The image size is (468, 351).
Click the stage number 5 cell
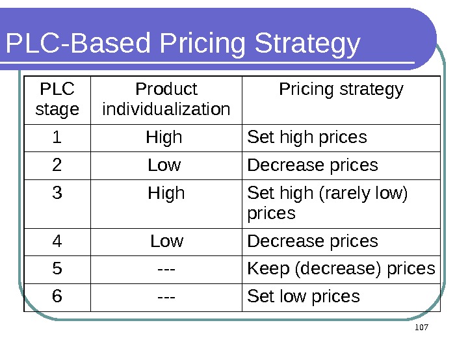pyautogui.click(x=57, y=269)
